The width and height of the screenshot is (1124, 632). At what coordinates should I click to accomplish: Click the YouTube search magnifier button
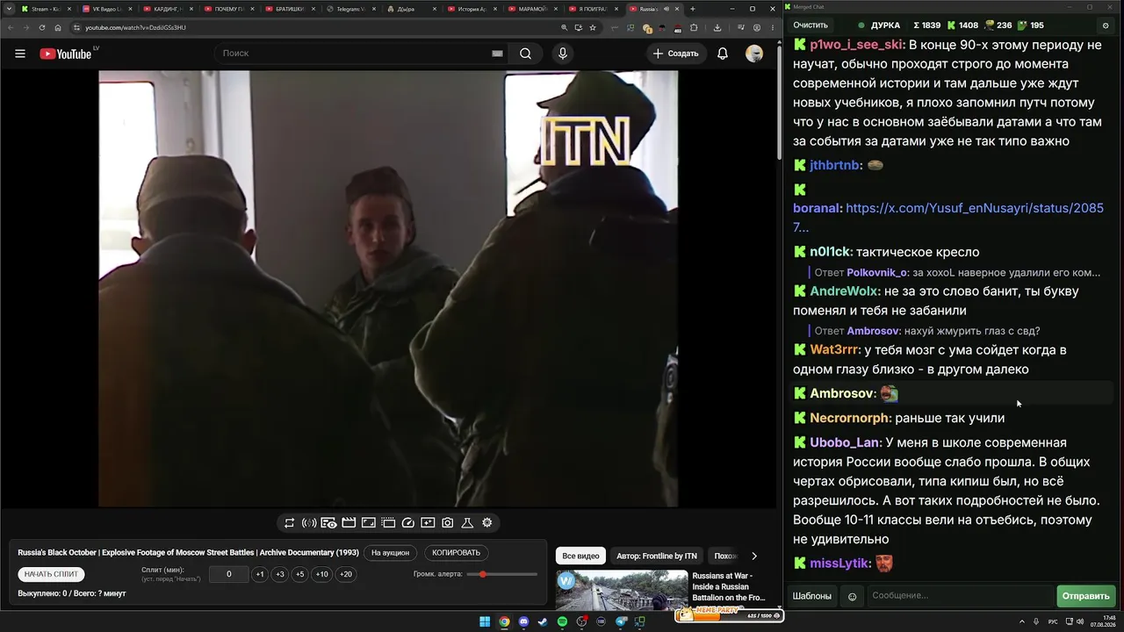pos(525,54)
